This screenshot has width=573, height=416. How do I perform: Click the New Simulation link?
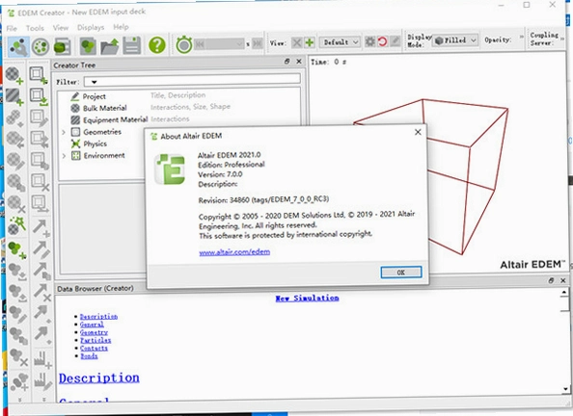click(307, 299)
